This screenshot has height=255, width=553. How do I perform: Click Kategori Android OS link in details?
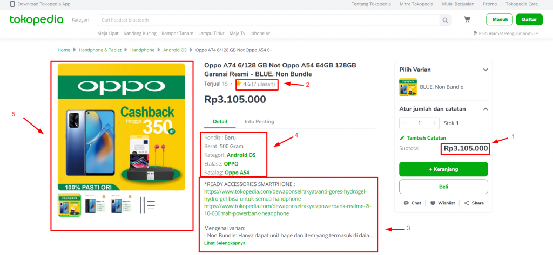pyautogui.click(x=241, y=155)
